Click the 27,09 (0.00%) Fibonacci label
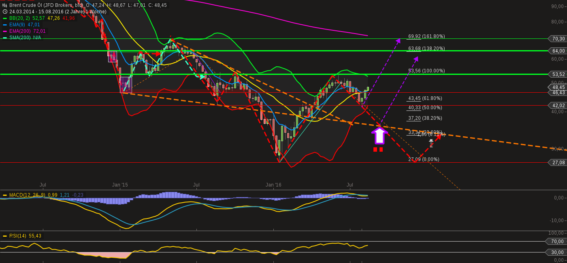This screenshot has width=567, height=263. 424,159
